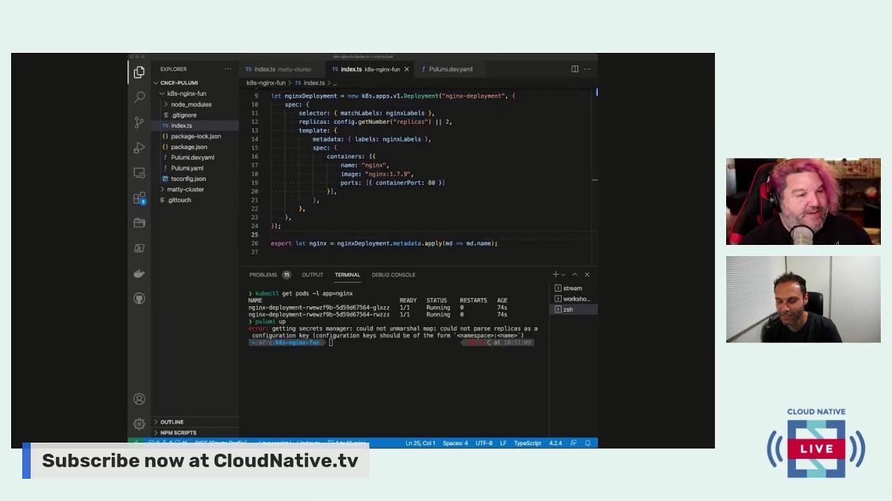The height and width of the screenshot is (501, 892).
Task: Open package-lock.json in Explorer
Action: (x=195, y=136)
